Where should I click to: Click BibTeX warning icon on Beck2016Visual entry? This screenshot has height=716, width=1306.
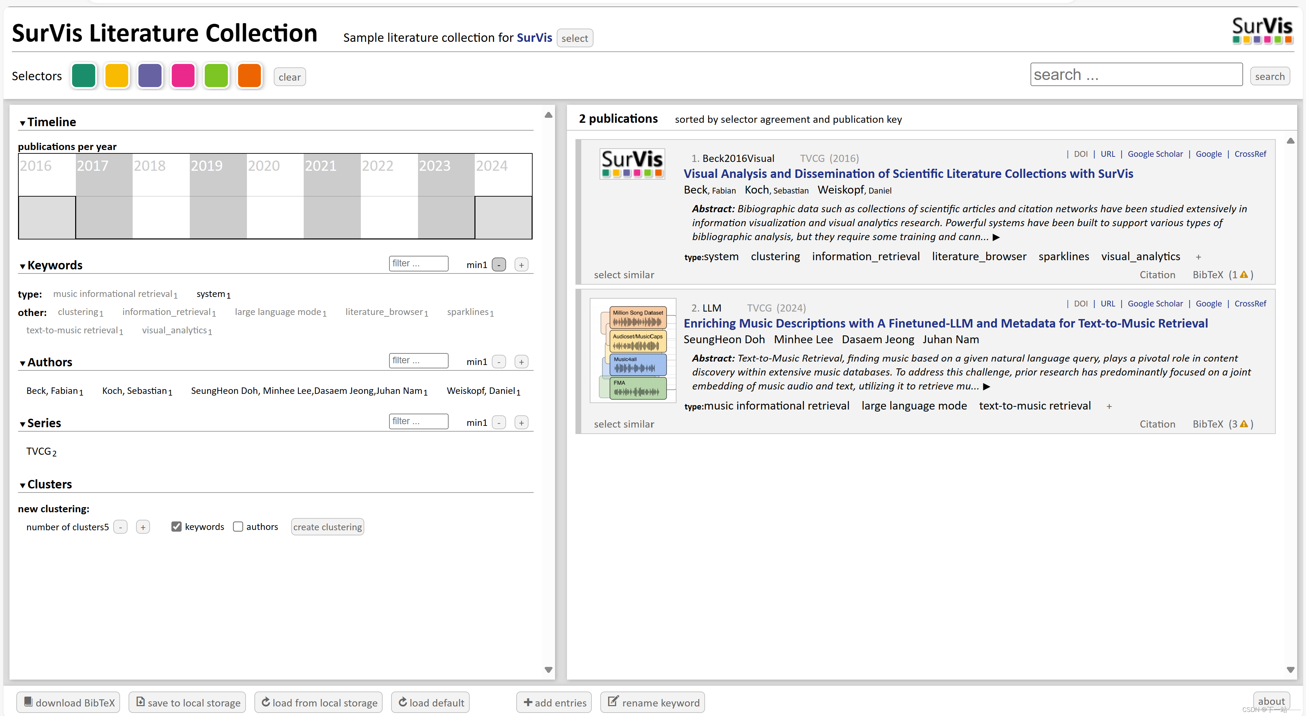click(x=1244, y=274)
